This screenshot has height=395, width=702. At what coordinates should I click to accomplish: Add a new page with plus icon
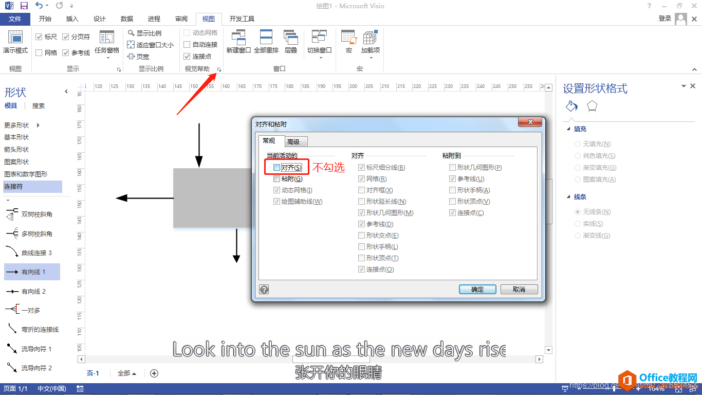(x=154, y=373)
